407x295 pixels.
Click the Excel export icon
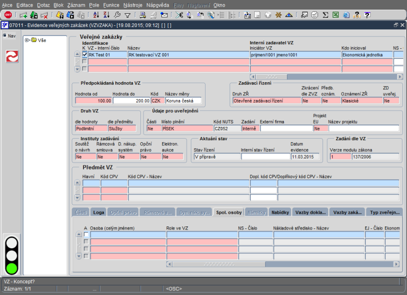(x=336, y=15)
